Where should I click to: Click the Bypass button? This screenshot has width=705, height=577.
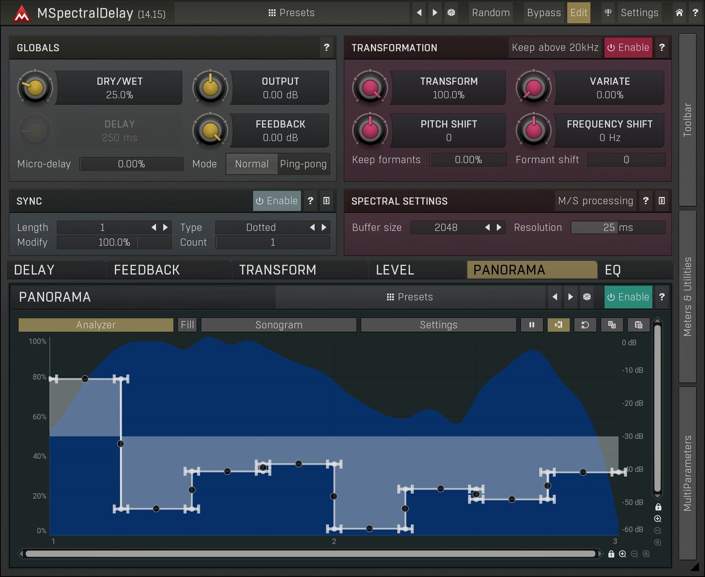(x=543, y=13)
